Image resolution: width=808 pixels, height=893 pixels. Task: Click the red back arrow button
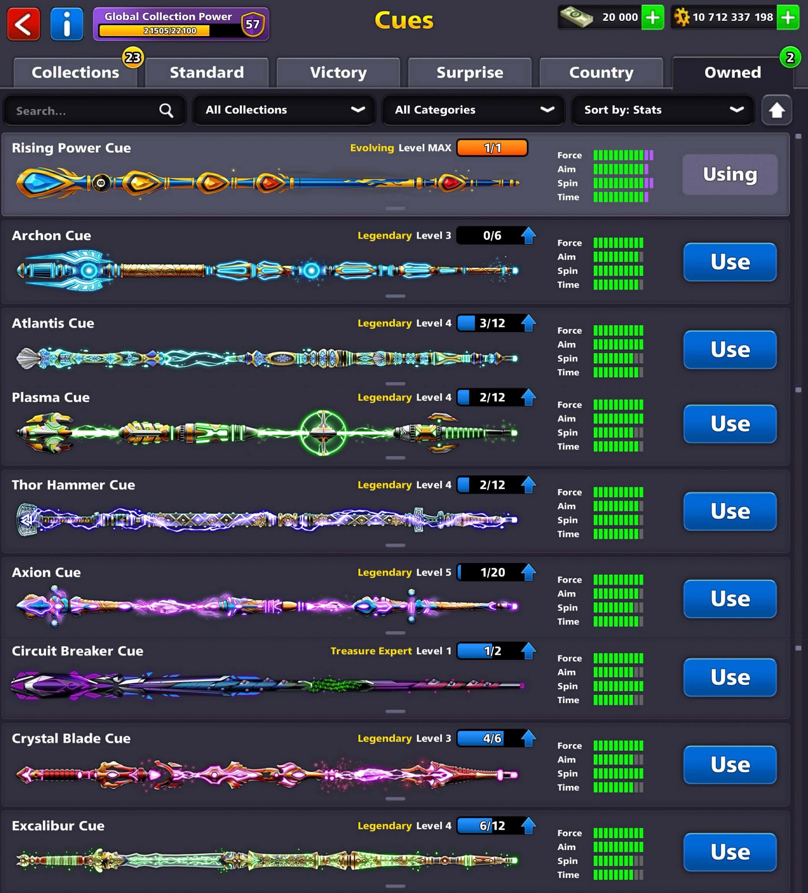click(x=24, y=24)
